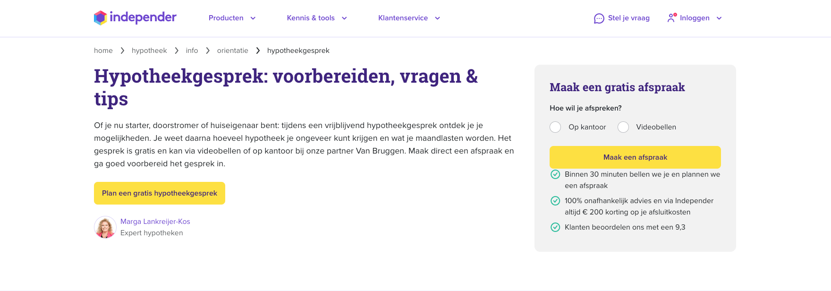Go to the hypotheek breadcrumb
This screenshot has width=831, height=291.
click(149, 51)
